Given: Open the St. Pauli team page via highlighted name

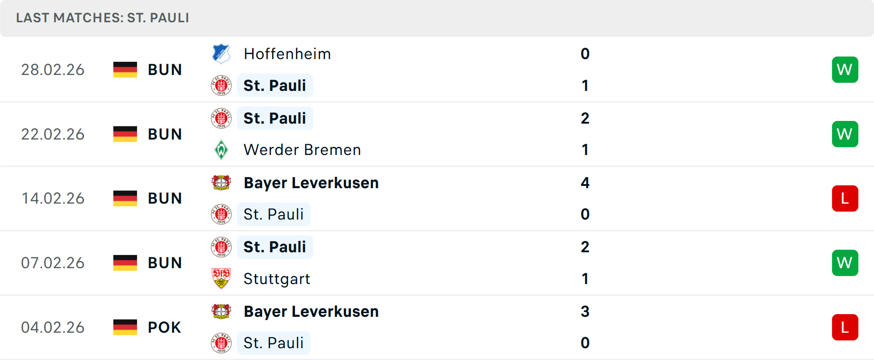Looking at the screenshot, I should 275,85.
